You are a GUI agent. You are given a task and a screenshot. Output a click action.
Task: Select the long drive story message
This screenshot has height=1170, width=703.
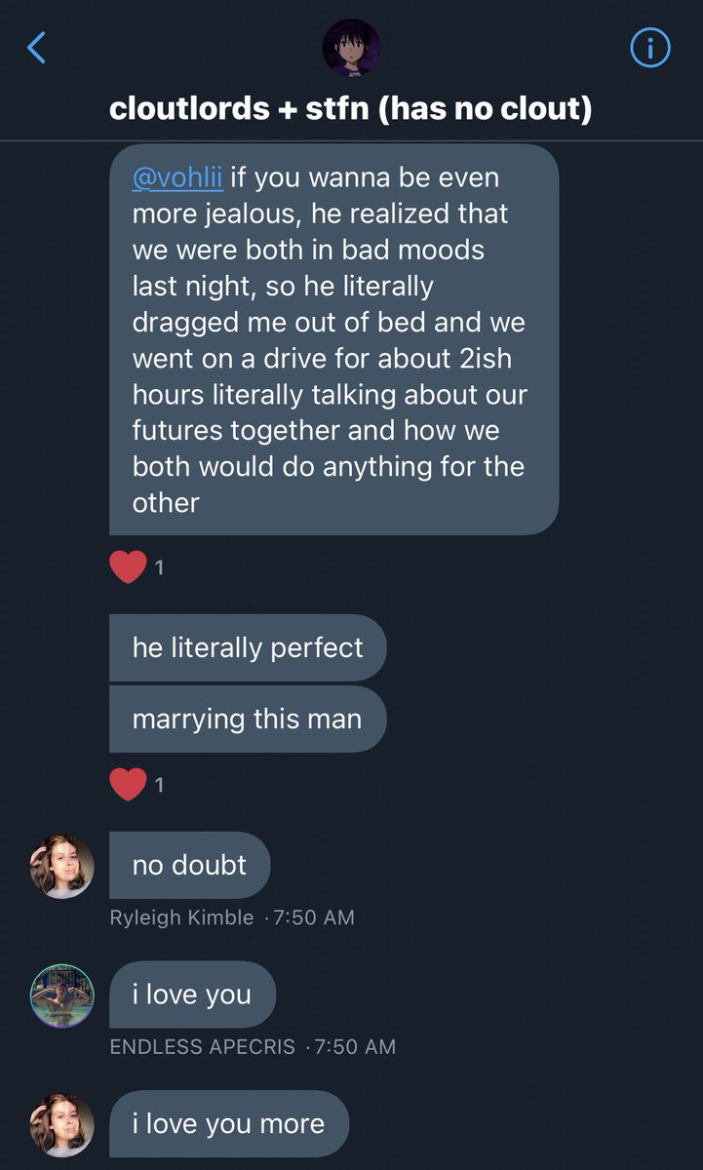point(333,339)
